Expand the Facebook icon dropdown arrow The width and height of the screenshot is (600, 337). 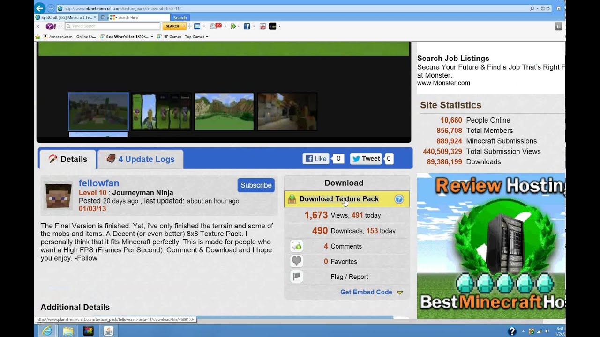click(x=254, y=26)
